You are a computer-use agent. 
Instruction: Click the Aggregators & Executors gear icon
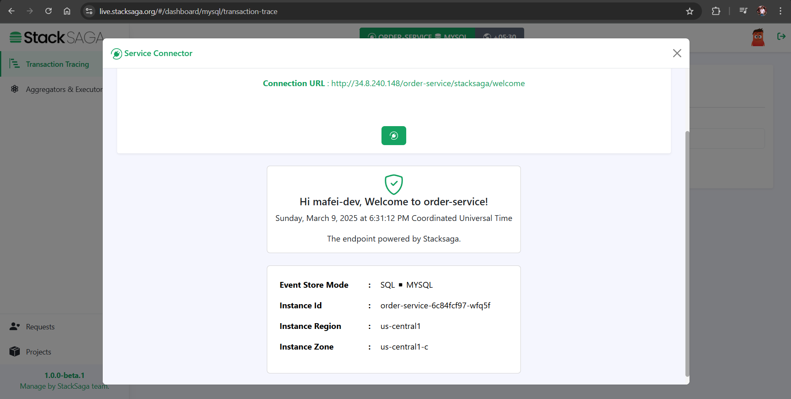(x=15, y=89)
